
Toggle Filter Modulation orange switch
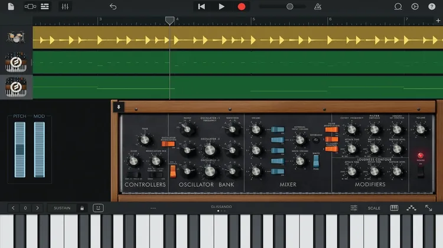pyautogui.click(x=332, y=130)
